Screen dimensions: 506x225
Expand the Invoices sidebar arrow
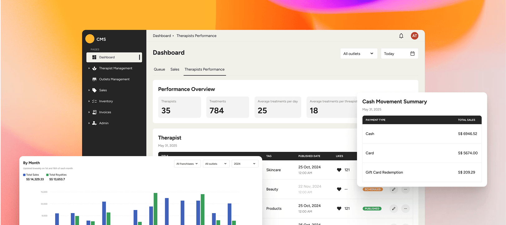(89, 112)
